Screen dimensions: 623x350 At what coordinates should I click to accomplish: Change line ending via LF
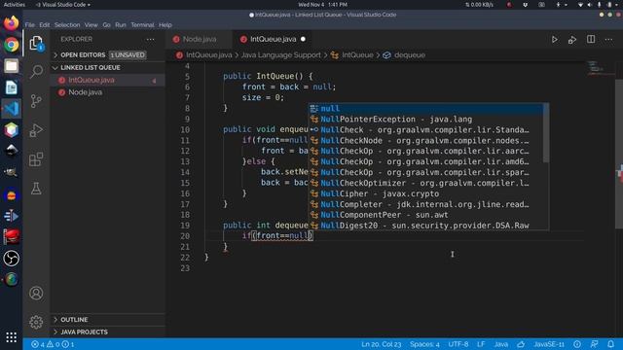[481, 344]
